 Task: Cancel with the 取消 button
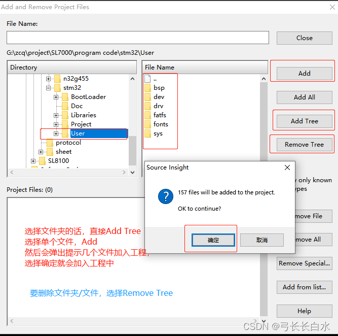click(x=261, y=240)
